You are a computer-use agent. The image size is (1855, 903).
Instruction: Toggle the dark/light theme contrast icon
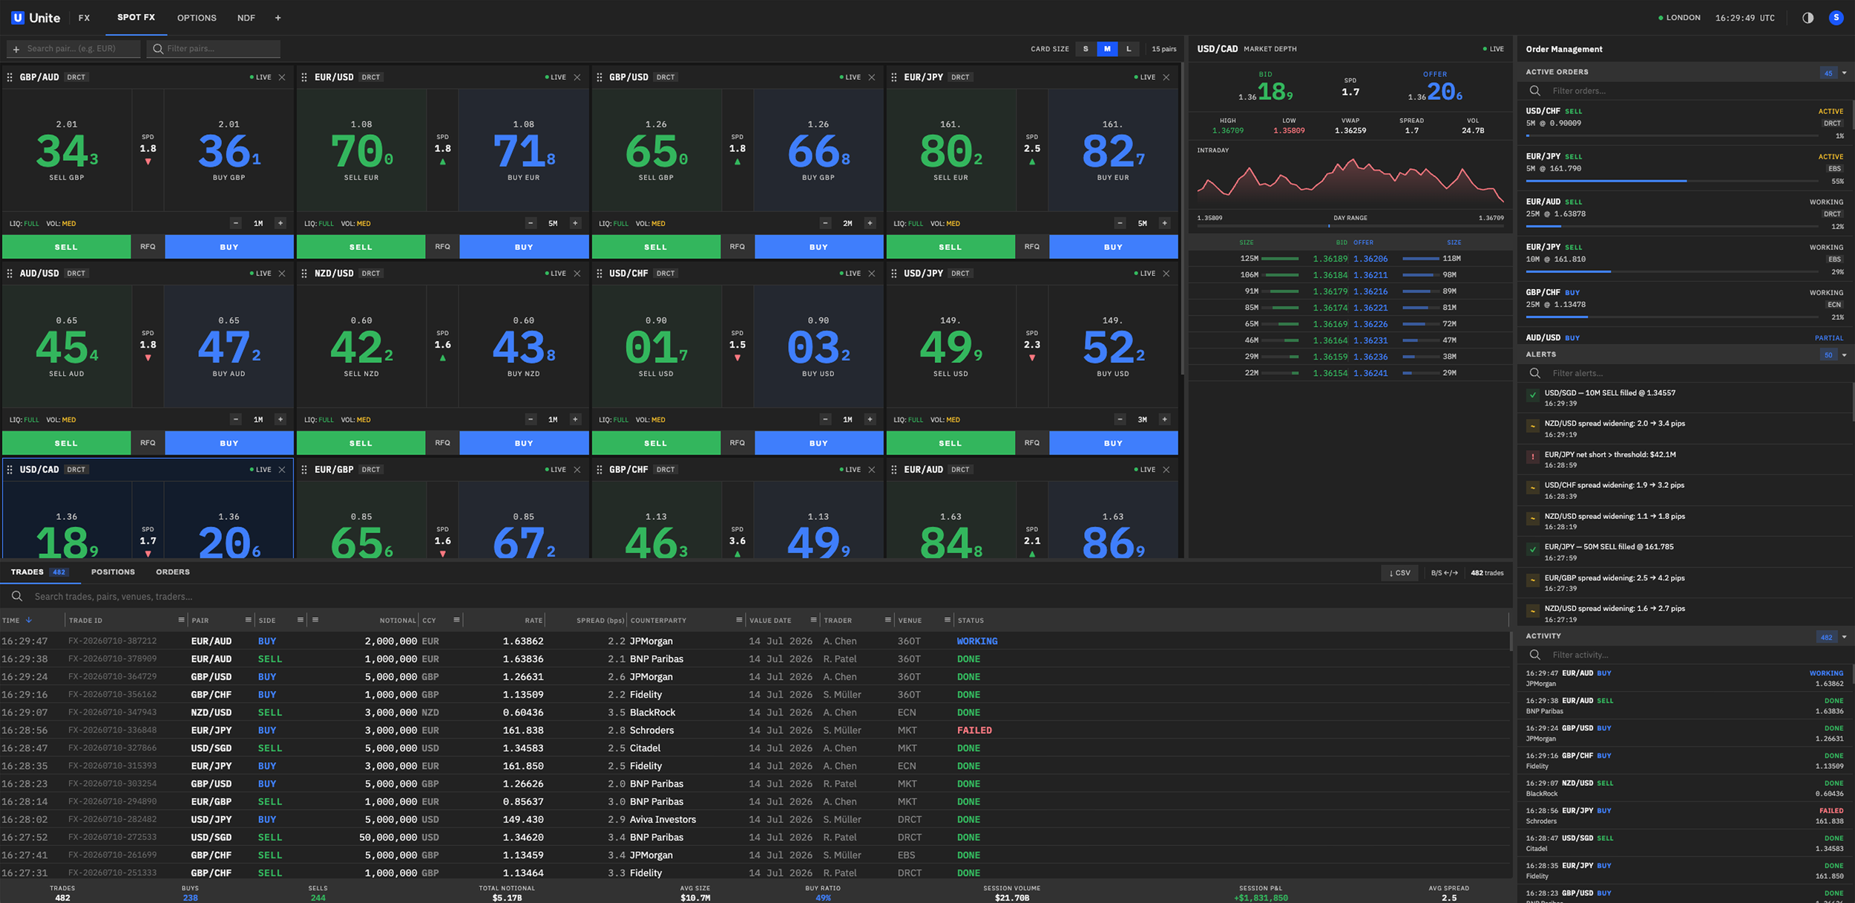[1808, 18]
